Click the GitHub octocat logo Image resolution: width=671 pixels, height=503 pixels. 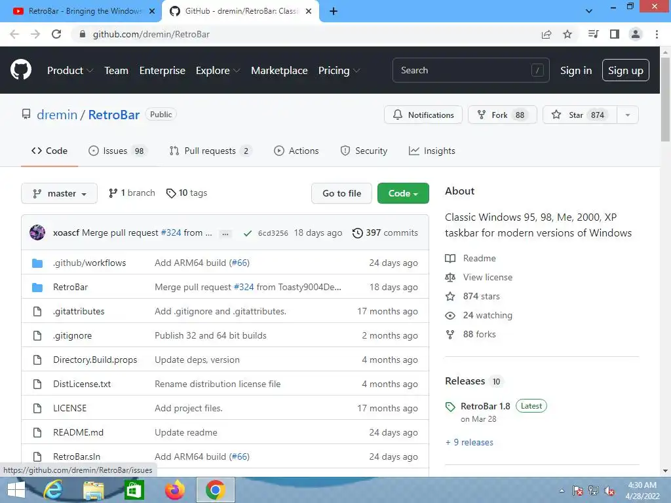tap(21, 70)
